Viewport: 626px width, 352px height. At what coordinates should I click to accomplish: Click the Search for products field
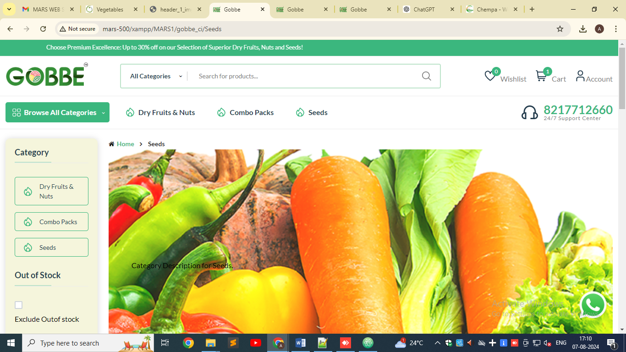[302, 76]
